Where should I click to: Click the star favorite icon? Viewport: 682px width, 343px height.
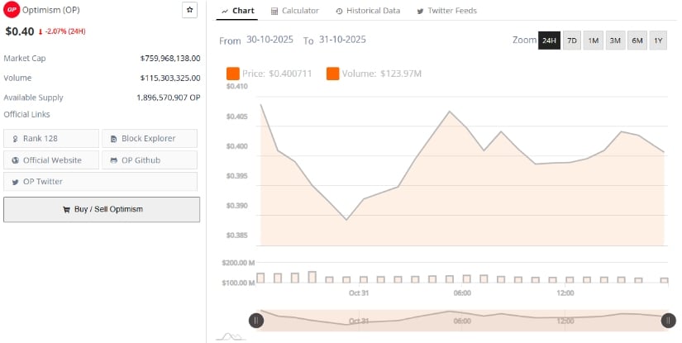point(189,10)
